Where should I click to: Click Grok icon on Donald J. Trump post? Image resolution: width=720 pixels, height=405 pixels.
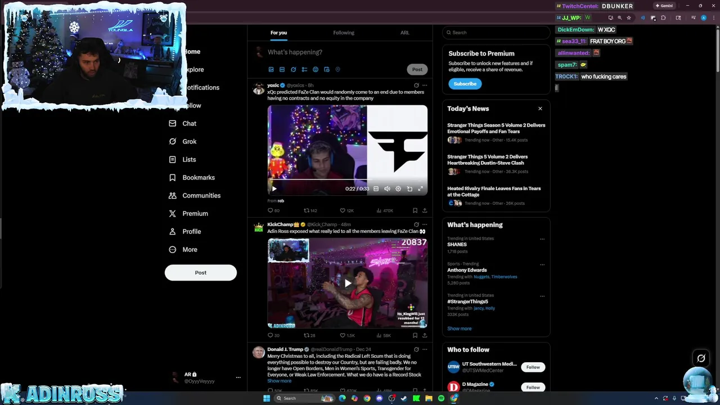pos(416,349)
